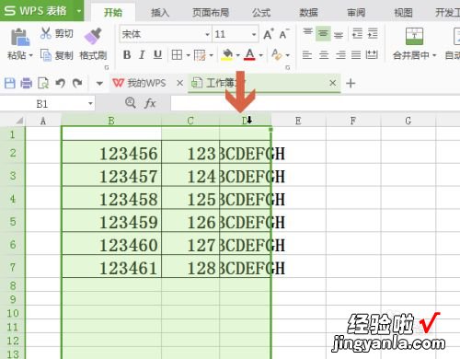
Task: Expand the draw border dropdown arrow
Action: 211,55
